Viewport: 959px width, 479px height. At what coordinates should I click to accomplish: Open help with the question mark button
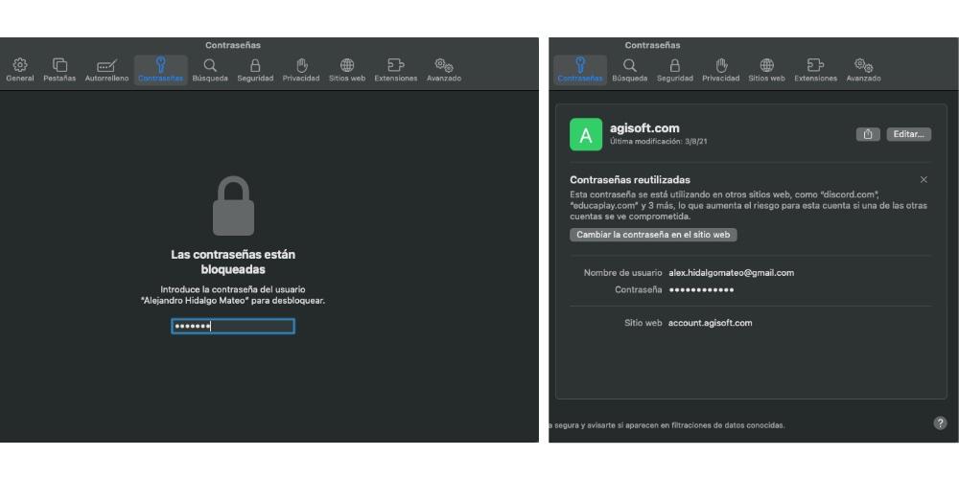pos(939,423)
